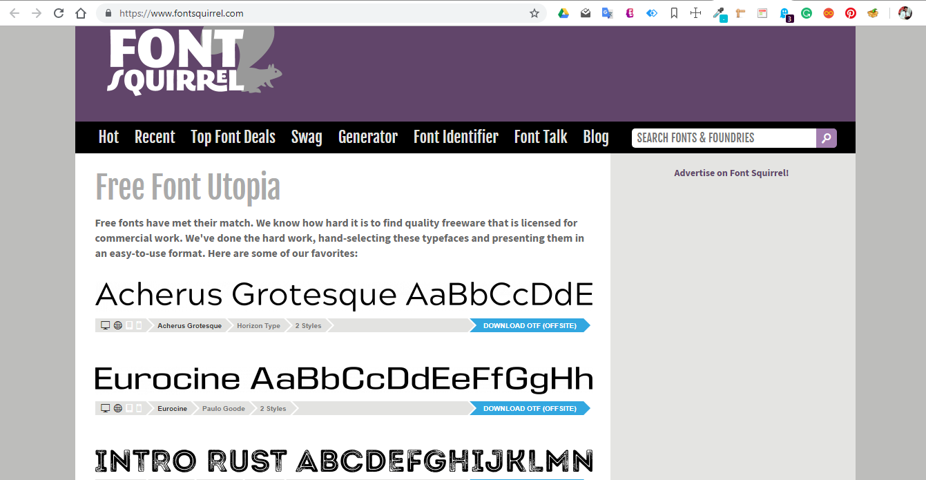Viewport: 926px width, 480px height.
Task: Bookmark this page with the star icon
Action: (x=534, y=13)
